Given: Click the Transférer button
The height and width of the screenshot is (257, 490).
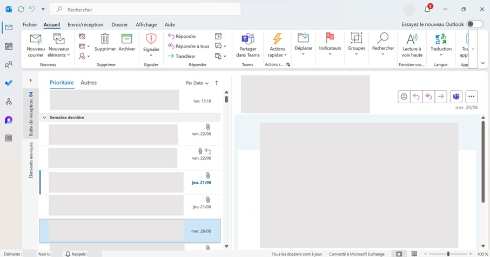Looking at the screenshot, I should coord(182,56).
